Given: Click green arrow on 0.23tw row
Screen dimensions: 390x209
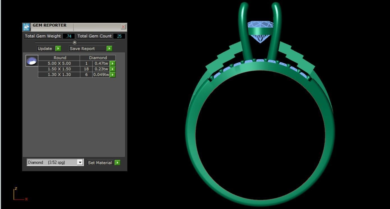Looking at the screenshot, I should point(112,69).
